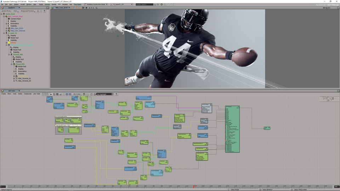Toggle the first orange viewport memo camera button
Image resolution: width=340 pixels, height=191 pixels.
[x=72, y=8]
